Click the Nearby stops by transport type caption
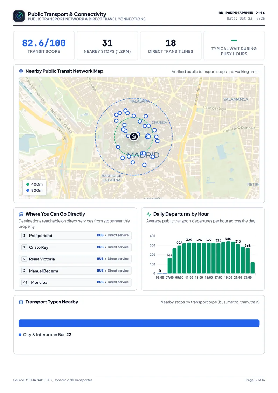This screenshot has height=393, width=278. (x=210, y=302)
